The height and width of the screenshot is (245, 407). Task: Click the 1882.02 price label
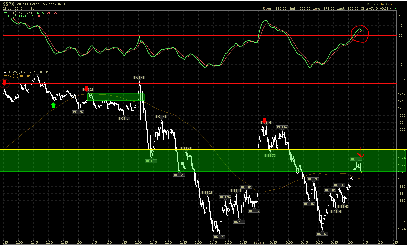[x=309, y=204]
